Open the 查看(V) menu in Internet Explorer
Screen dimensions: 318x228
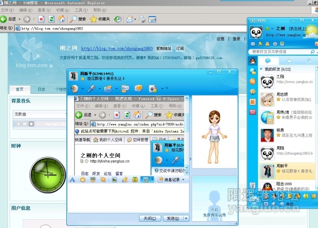tap(44, 10)
